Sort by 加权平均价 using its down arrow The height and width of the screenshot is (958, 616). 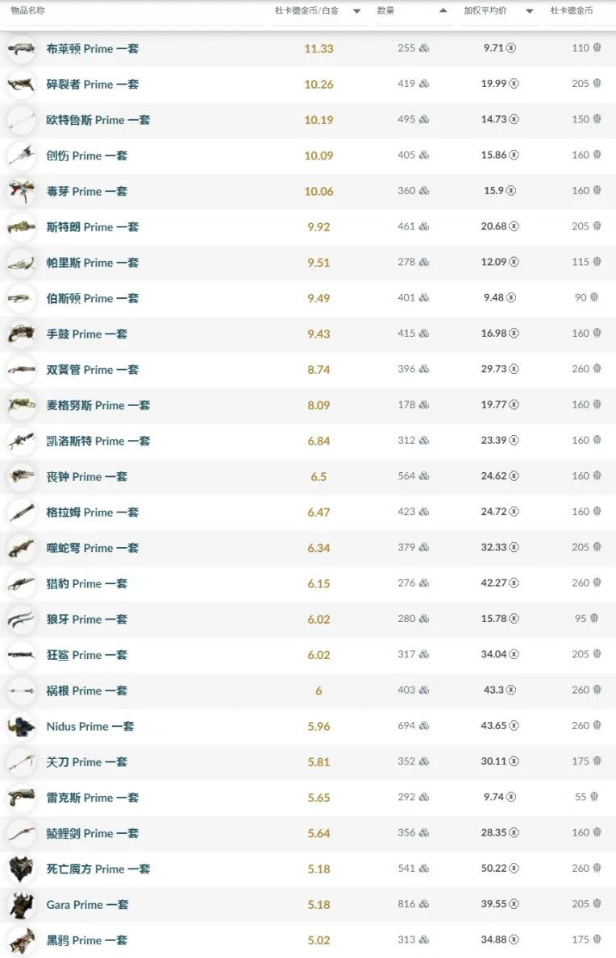(530, 11)
